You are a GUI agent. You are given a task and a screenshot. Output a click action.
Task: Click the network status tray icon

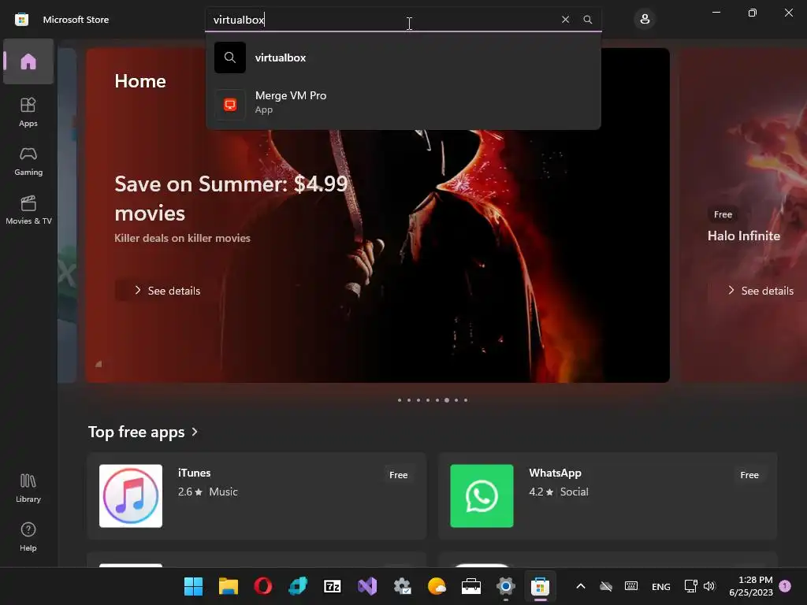690,586
